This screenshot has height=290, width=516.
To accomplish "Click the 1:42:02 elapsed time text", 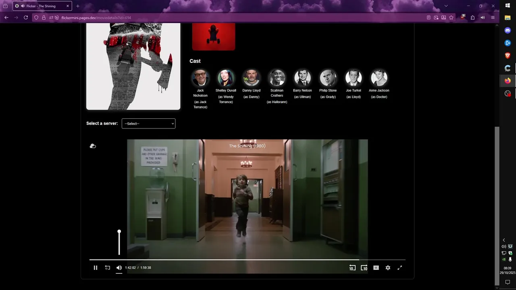I will point(130,268).
